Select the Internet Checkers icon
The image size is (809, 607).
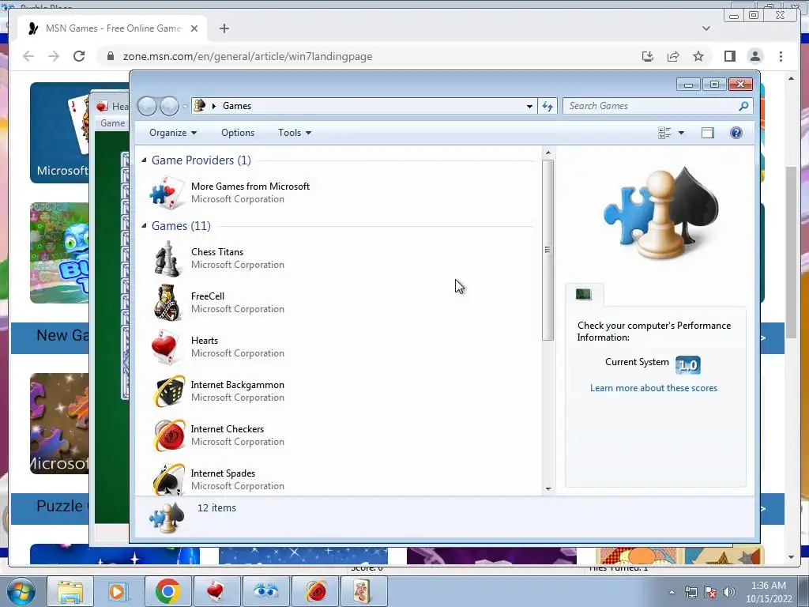click(x=169, y=435)
